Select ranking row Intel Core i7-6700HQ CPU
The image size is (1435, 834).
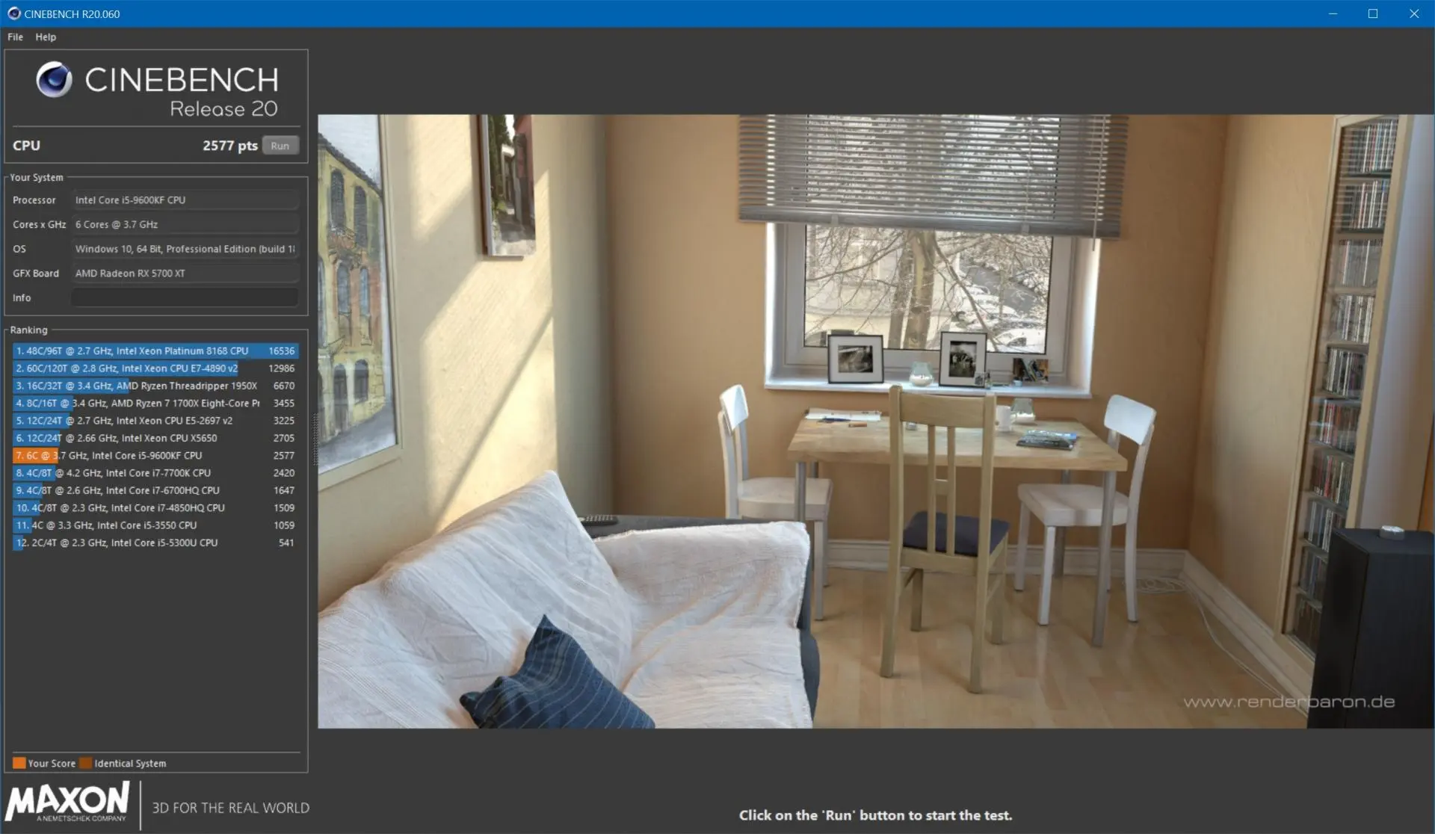[x=155, y=490]
